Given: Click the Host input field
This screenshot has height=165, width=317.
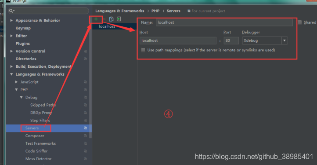Looking at the screenshot, I should coord(178,40).
